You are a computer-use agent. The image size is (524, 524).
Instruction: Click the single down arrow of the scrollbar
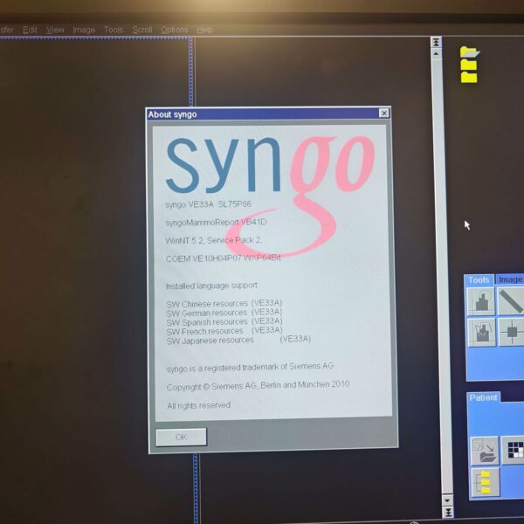pos(447,500)
